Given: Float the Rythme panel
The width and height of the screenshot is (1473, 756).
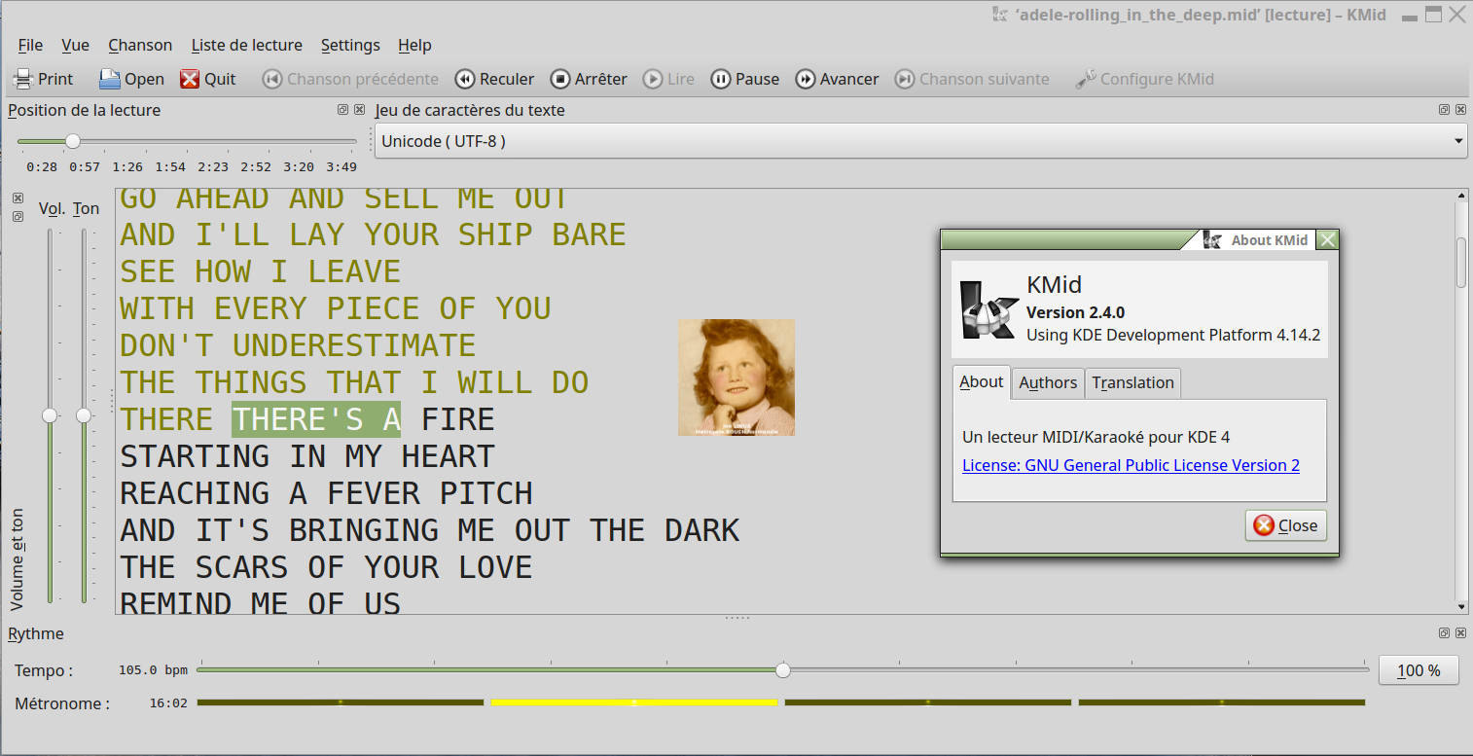Looking at the screenshot, I should point(1444,633).
